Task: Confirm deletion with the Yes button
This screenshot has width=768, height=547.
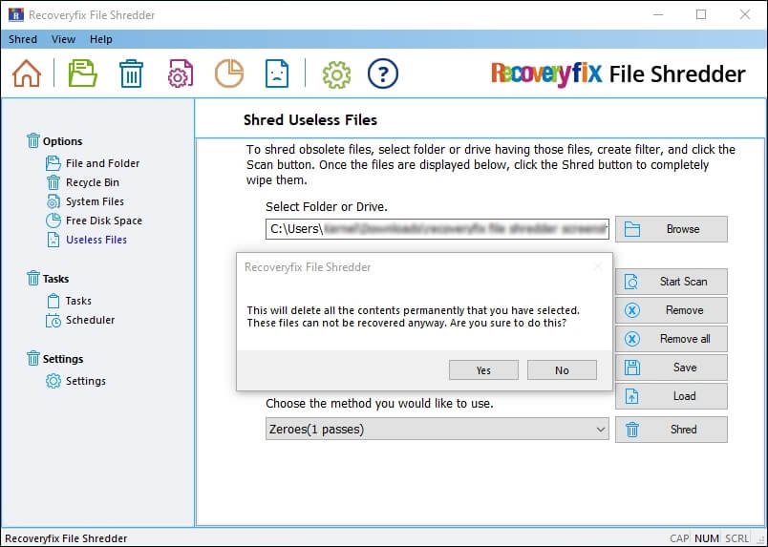Action: point(482,370)
